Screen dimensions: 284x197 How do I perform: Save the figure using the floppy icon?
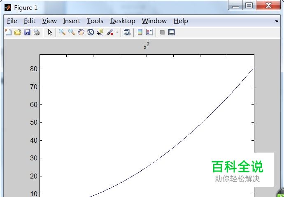coord(27,32)
